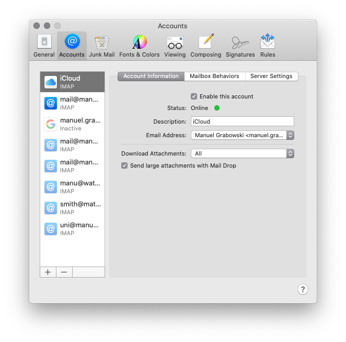Open Signatures preferences

[x=240, y=46]
